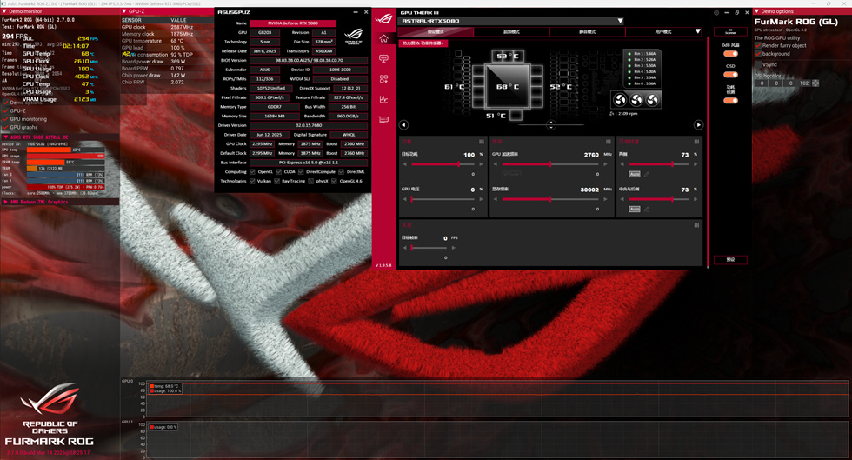Image resolution: width=852 pixels, height=460 pixels.
Task: Uncheck GPU monitoring in Demo monitor
Action: [x=6, y=119]
